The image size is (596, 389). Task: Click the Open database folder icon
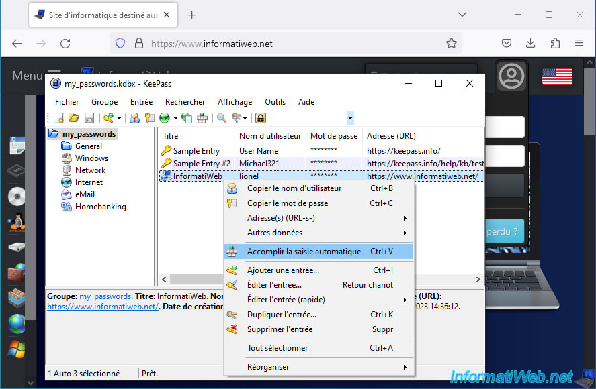(74, 118)
